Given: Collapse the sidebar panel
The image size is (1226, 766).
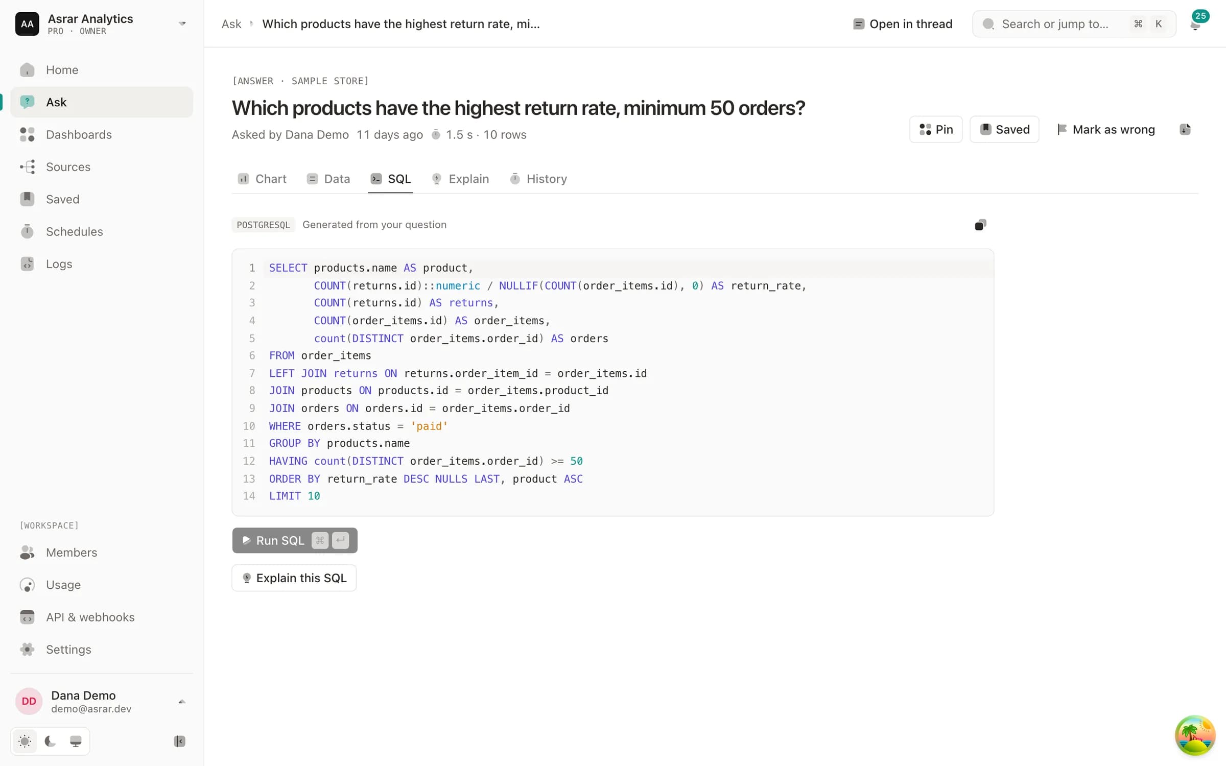Looking at the screenshot, I should coord(179,741).
